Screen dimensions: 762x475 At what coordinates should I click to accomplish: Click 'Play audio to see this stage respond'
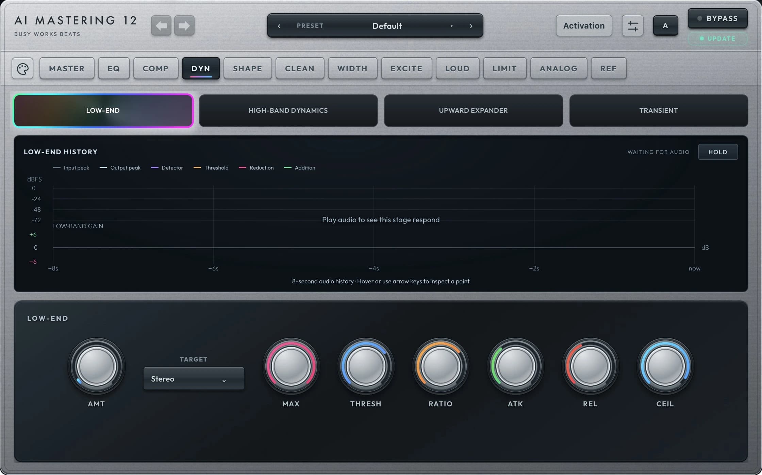(381, 220)
